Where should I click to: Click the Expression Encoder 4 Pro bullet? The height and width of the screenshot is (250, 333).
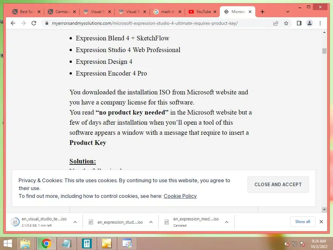(x=111, y=73)
